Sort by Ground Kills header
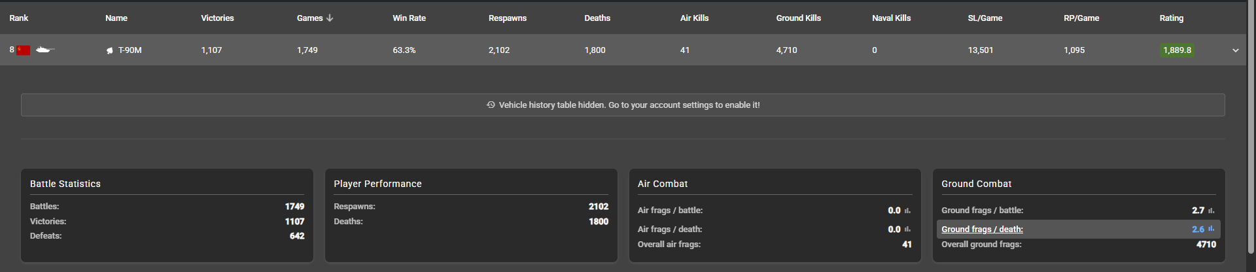Viewport: 1256px width, 272px height. click(798, 18)
